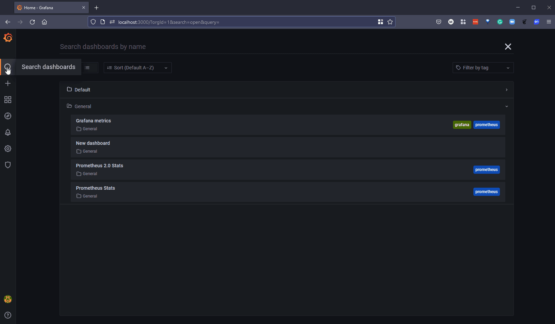Open the Filter by tag dropdown
The height and width of the screenshot is (324, 555).
pyautogui.click(x=483, y=68)
